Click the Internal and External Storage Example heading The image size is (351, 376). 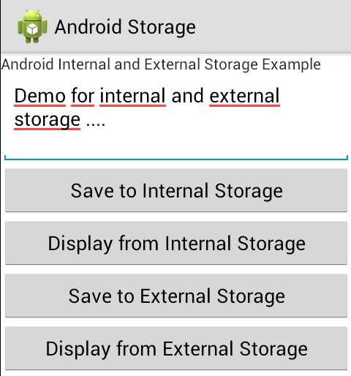161,64
